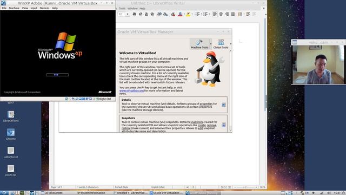The height and width of the screenshot is (195, 346).
Task: Click VirtualBox Manager vertical scrollbar
Action: pos(231,90)
